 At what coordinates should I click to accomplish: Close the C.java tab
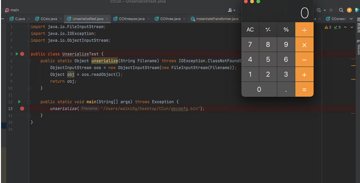click(x=28, y=19)
